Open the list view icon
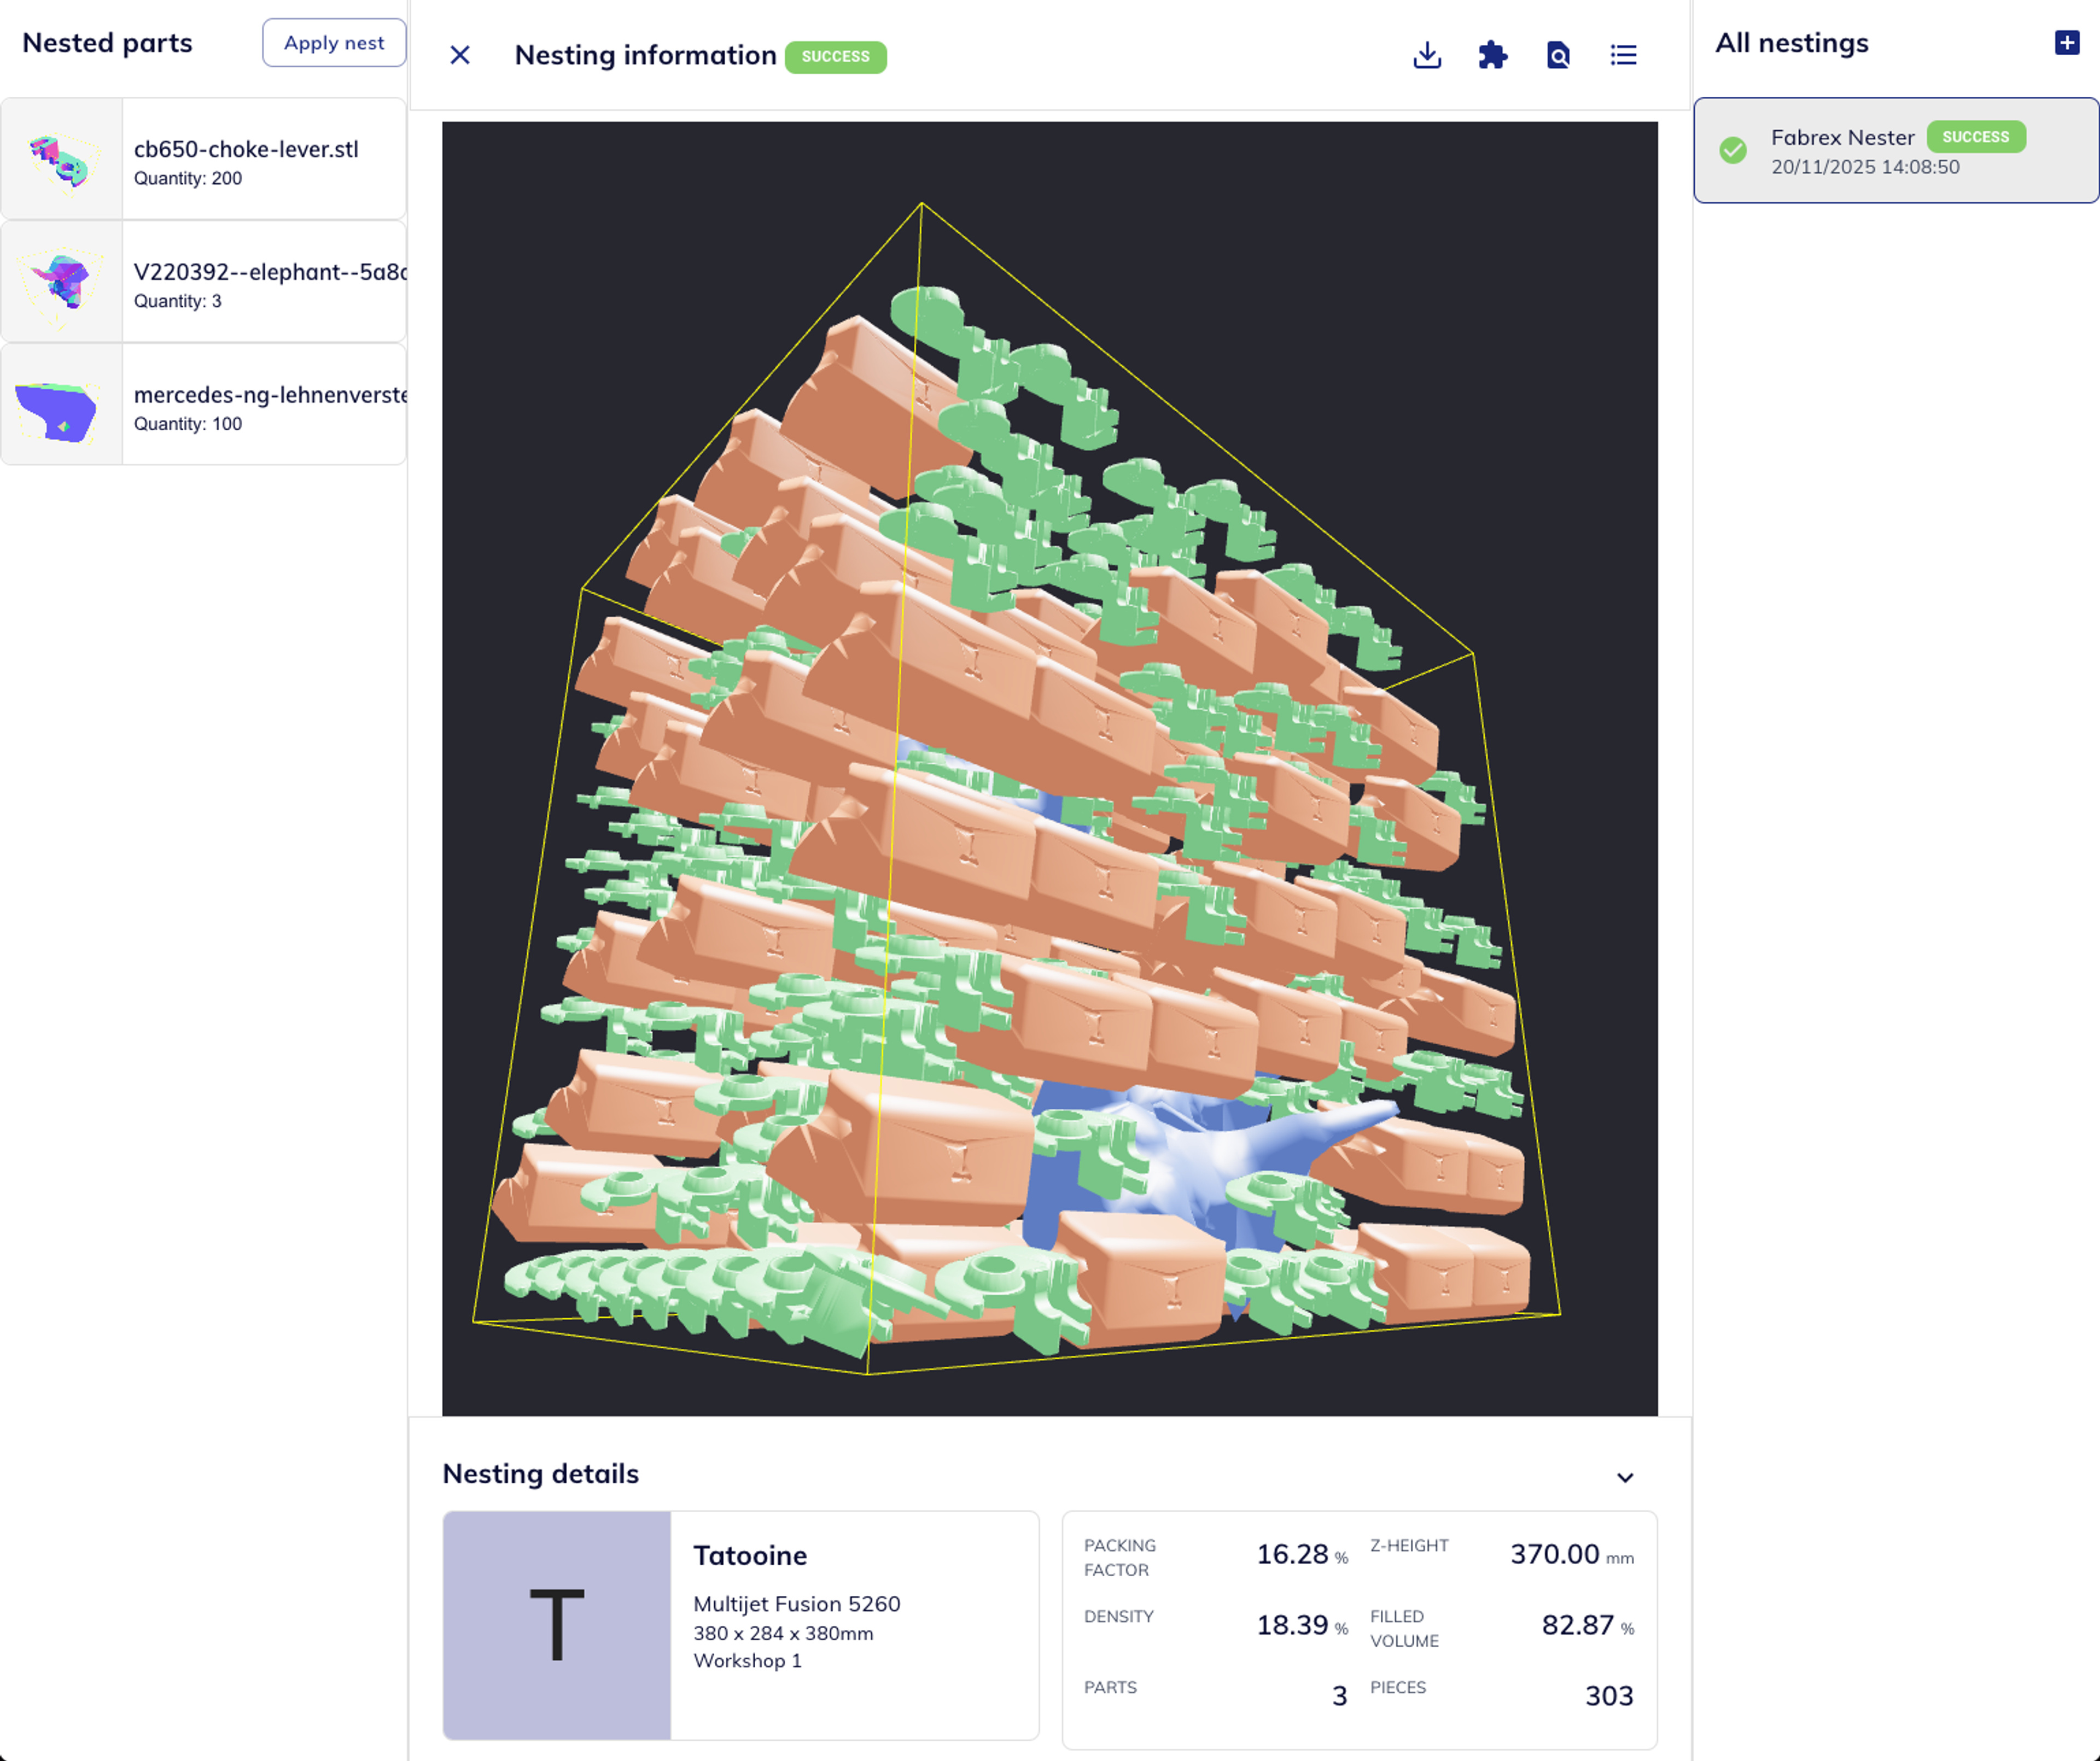Image resolution: width=2100 pixels, height=1761 pixels. [x=1623, y=55]
